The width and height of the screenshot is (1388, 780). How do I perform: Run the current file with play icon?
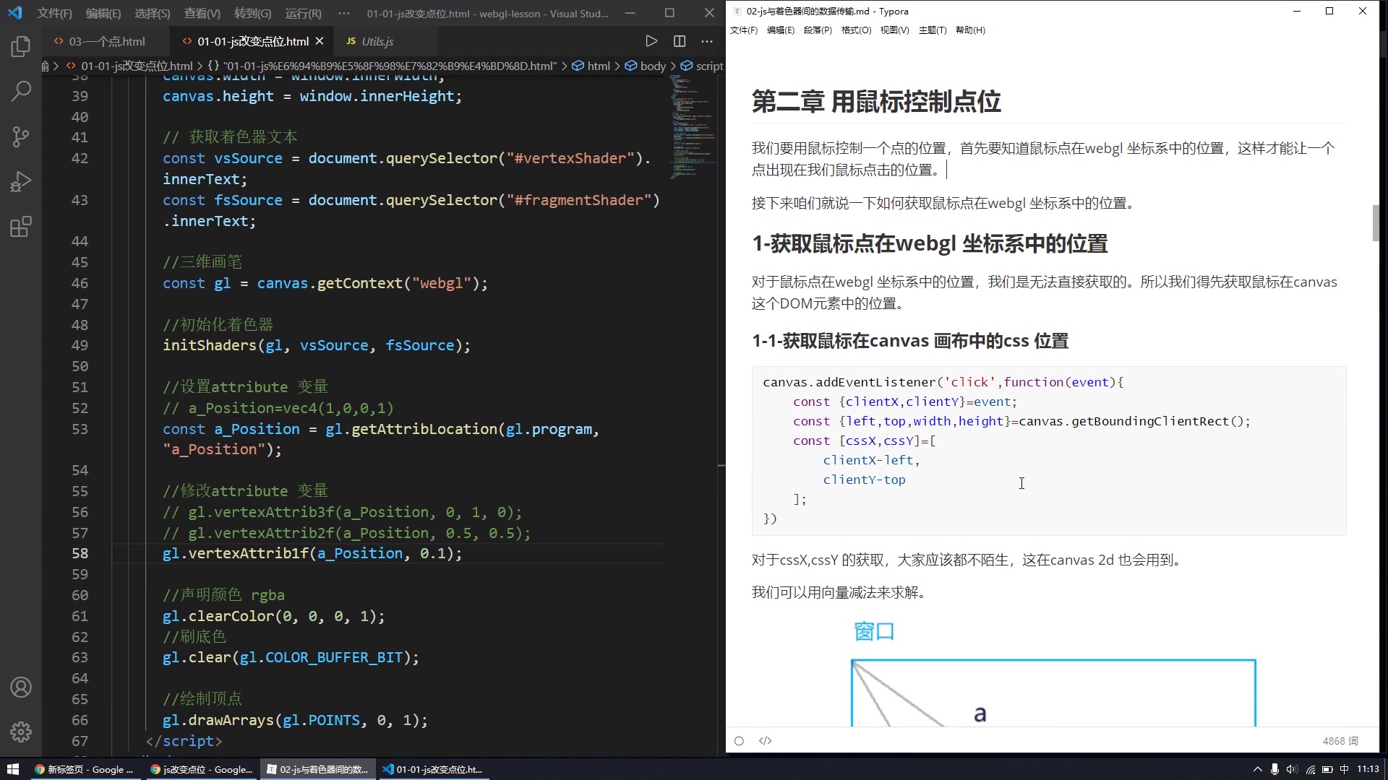651,41
